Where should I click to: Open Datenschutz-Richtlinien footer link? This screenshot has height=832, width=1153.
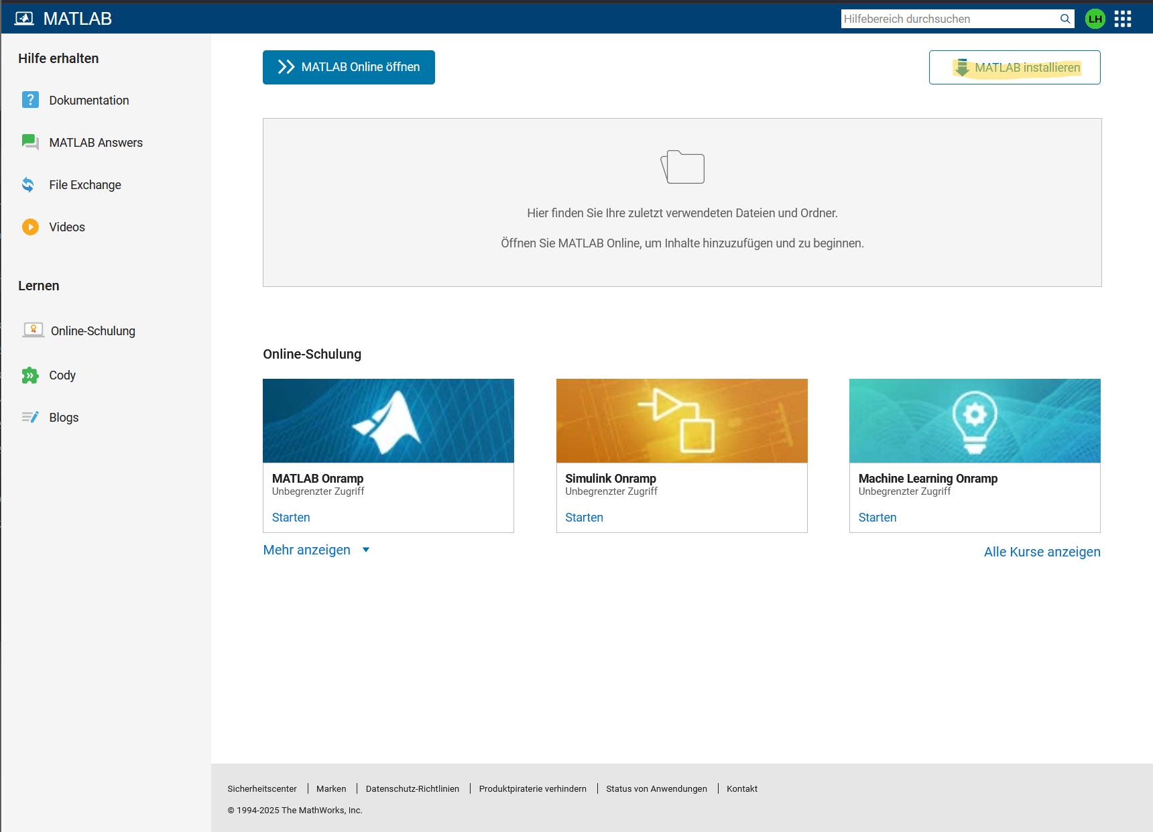point(412,788)
